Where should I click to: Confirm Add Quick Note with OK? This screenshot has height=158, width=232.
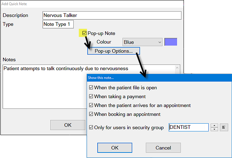68,125
